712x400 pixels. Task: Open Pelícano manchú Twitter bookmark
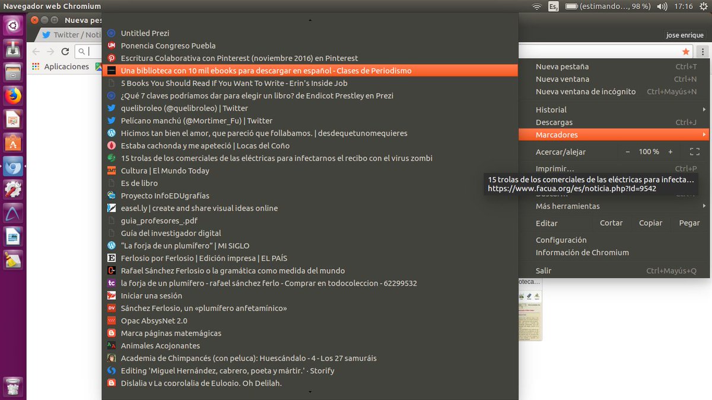(310, 120)
